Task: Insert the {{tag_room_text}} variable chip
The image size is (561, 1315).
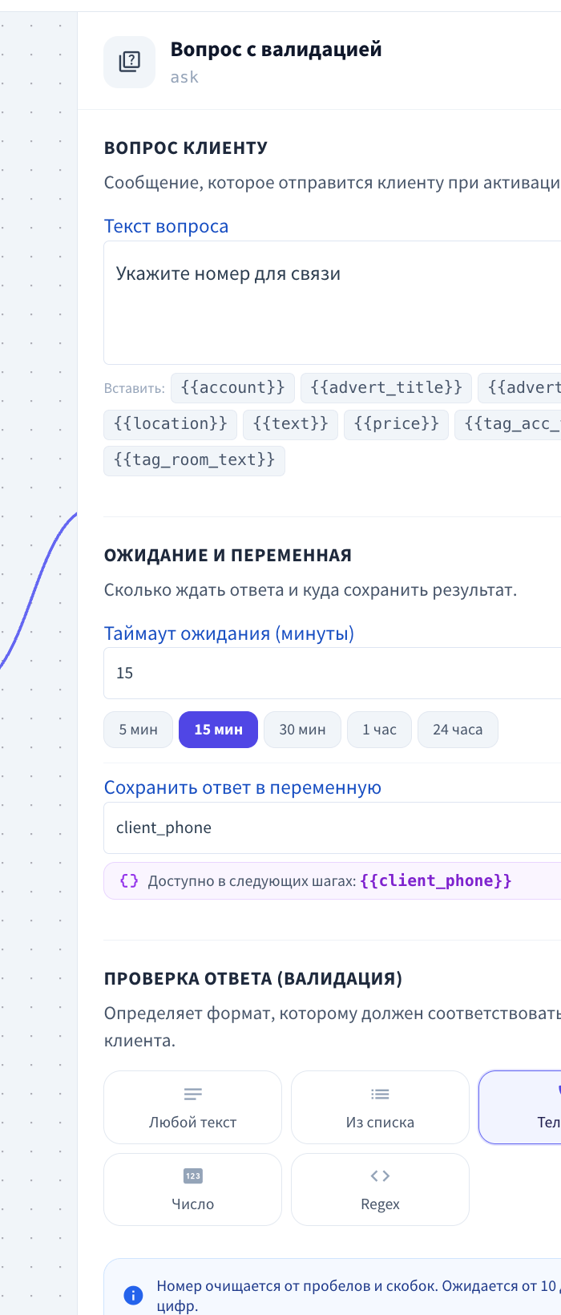Action: 195,460
